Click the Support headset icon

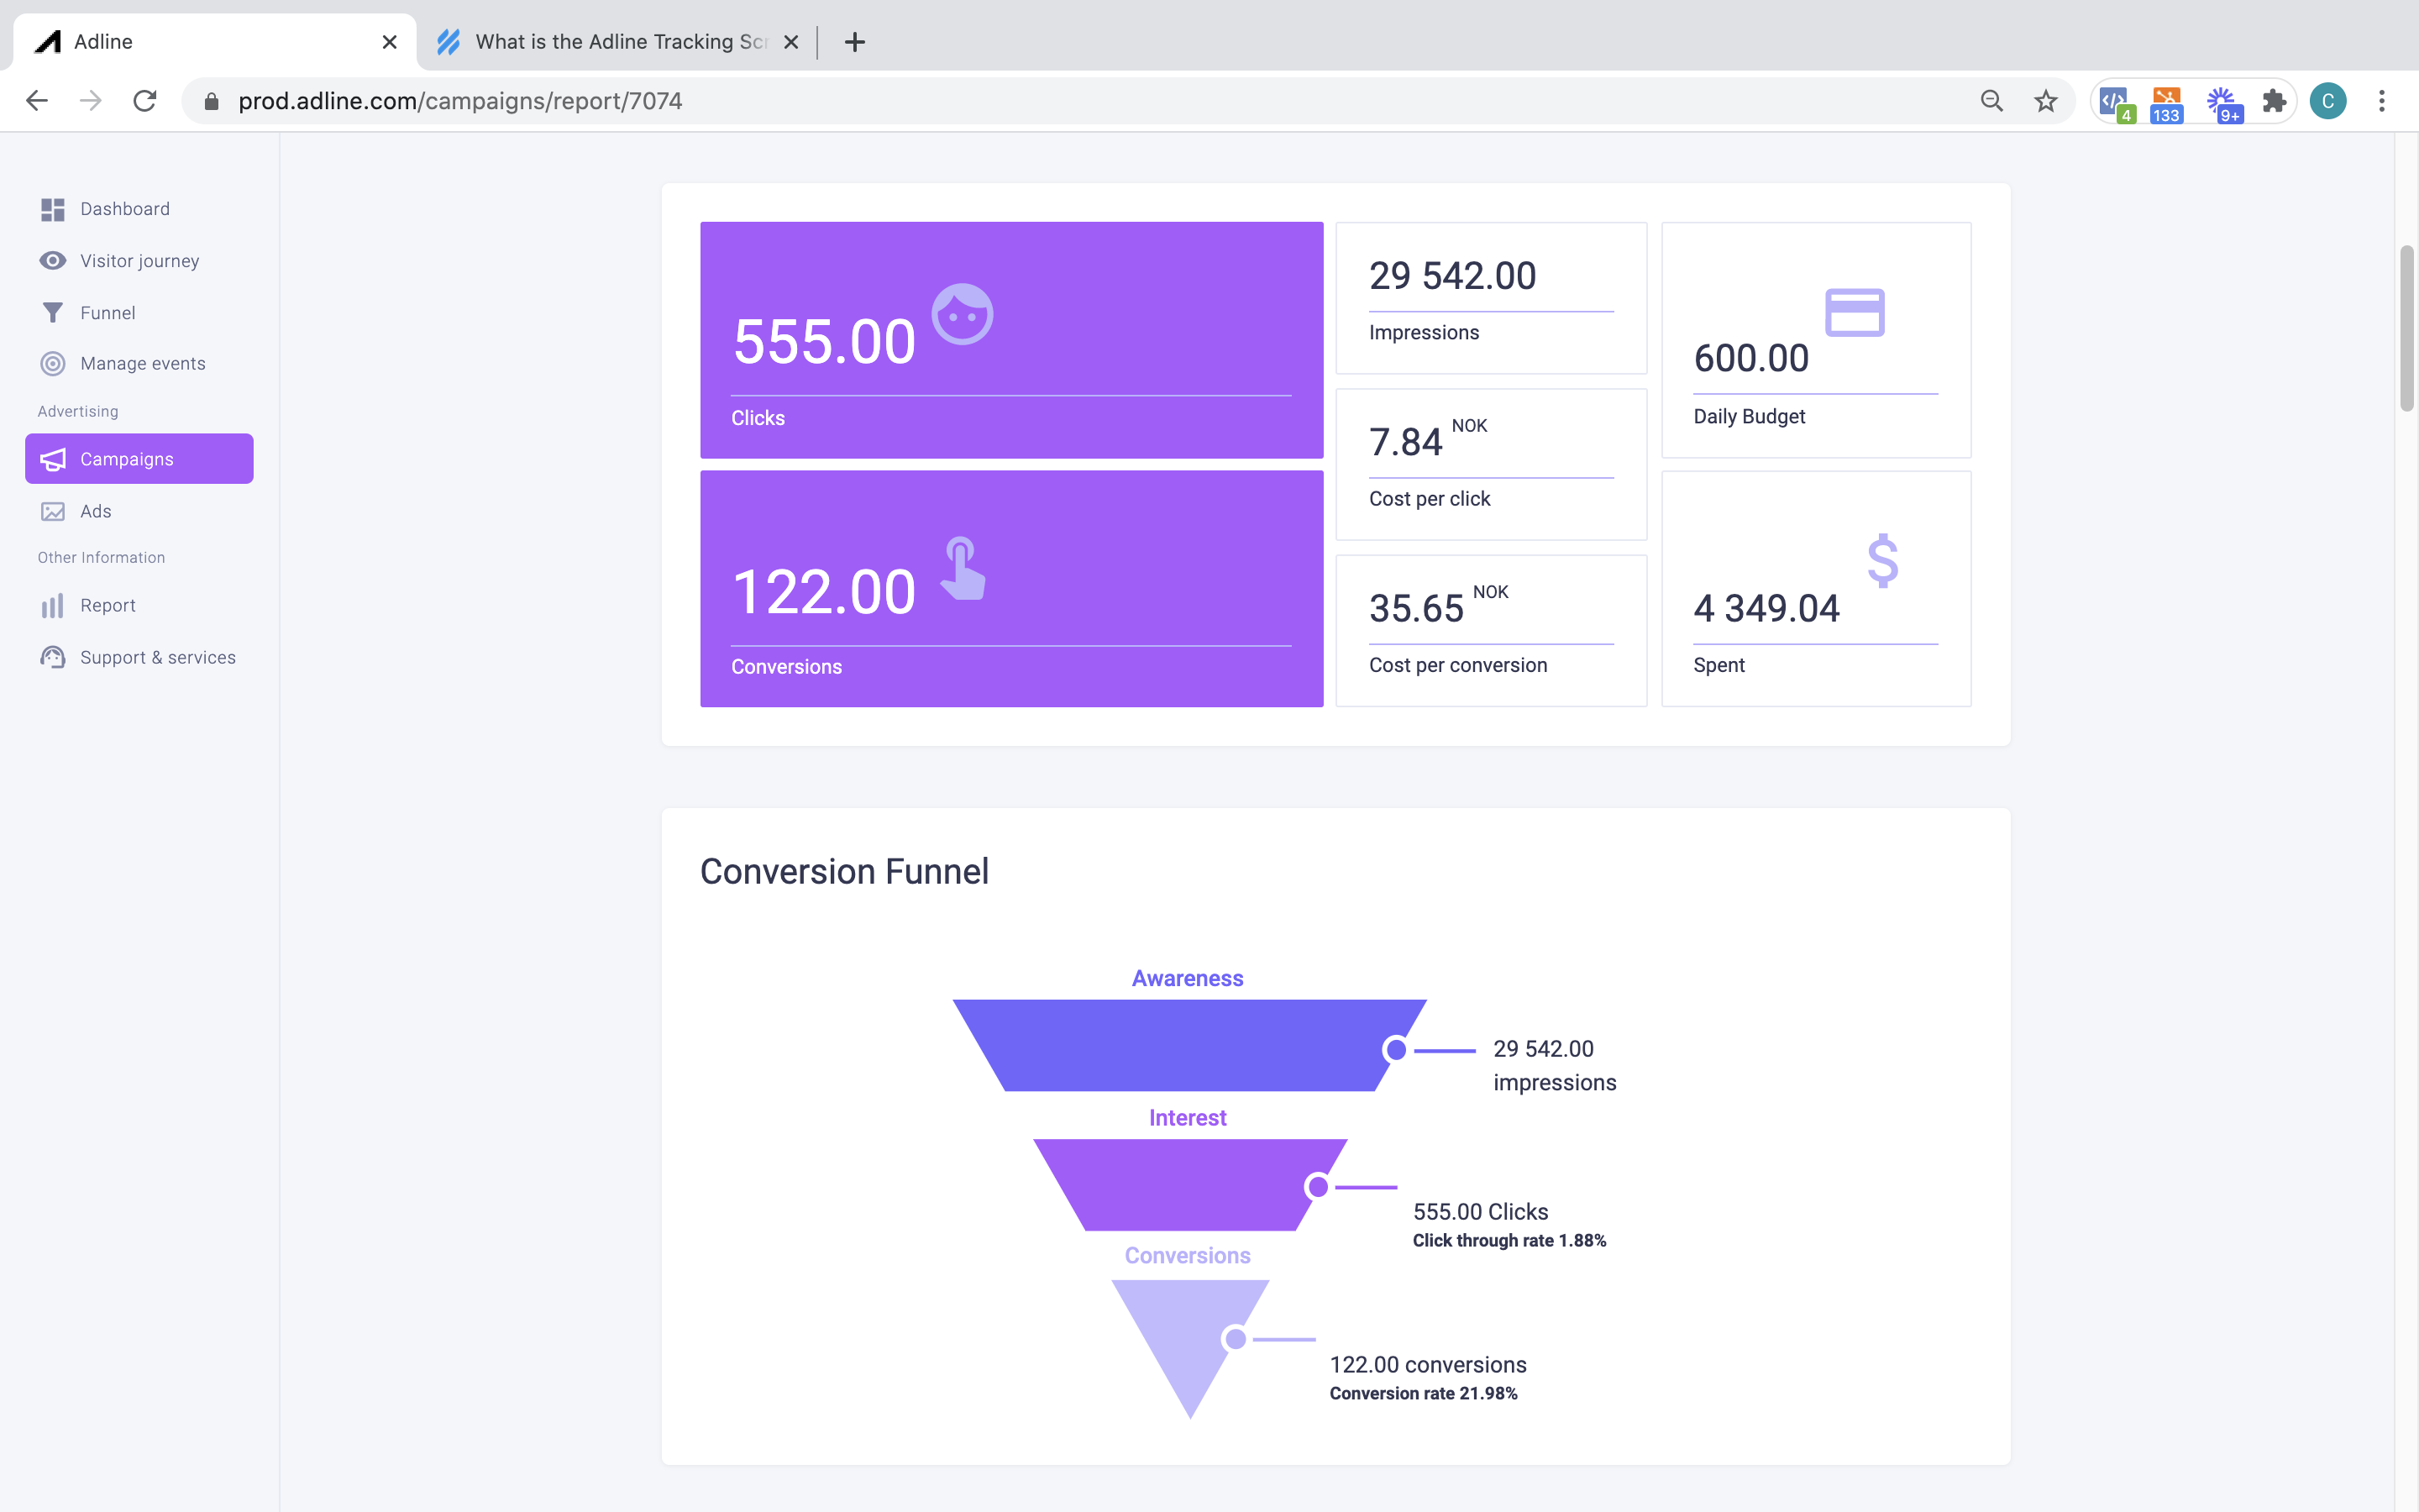pos(53,657)
